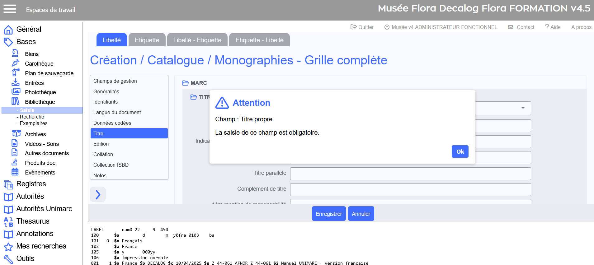The image size is (594, 265).
Task: Click the Outils wrench icon
Action: tap(8, 259)
